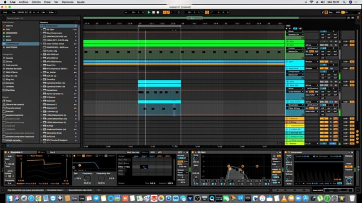362x203 pixels.
Task: Select the Instruments category icon
Action: coord(4,65)
